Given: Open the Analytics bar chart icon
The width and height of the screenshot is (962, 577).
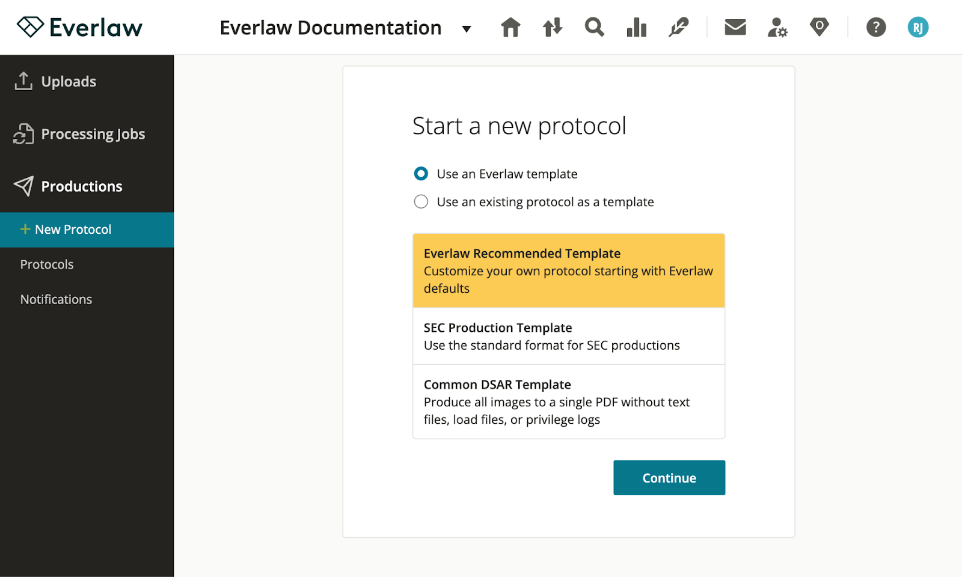Looking at the screenshot, I should tap(636, 27).
